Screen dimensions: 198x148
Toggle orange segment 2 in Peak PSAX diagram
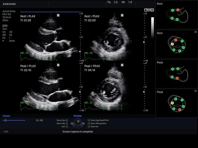[179, 110]
